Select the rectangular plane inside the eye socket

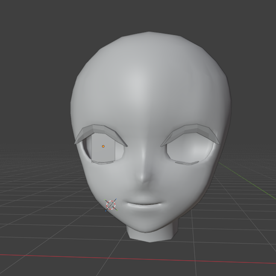tap(103, 147)
